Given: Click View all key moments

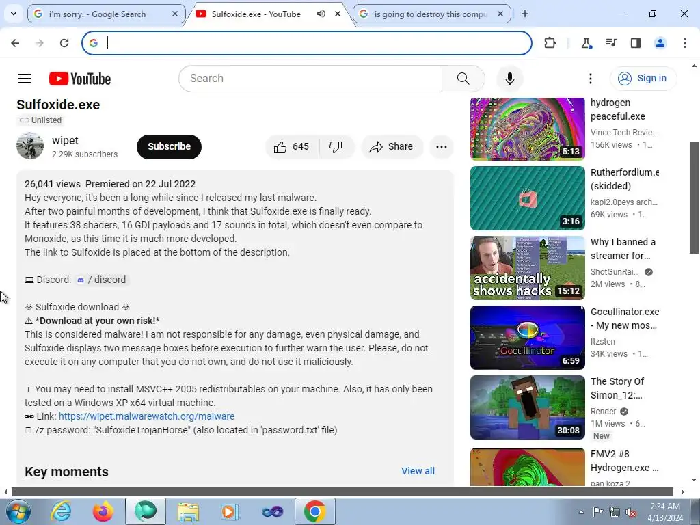Looking at the screenshot, I should pyautogui.click(x=418, y=471).
